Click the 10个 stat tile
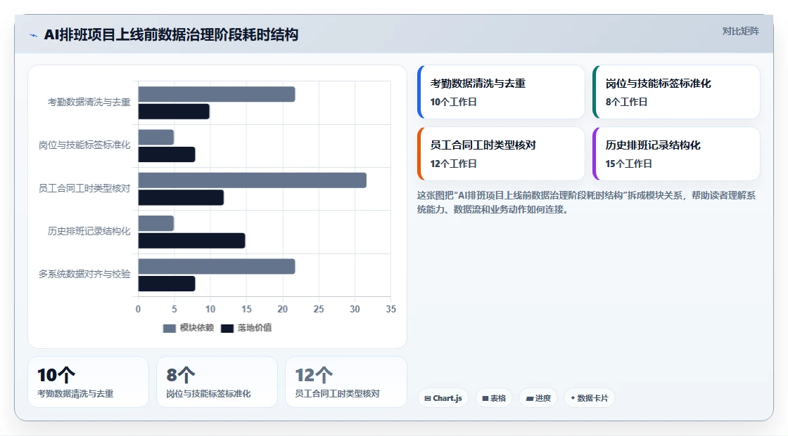 tap(88, 382)
